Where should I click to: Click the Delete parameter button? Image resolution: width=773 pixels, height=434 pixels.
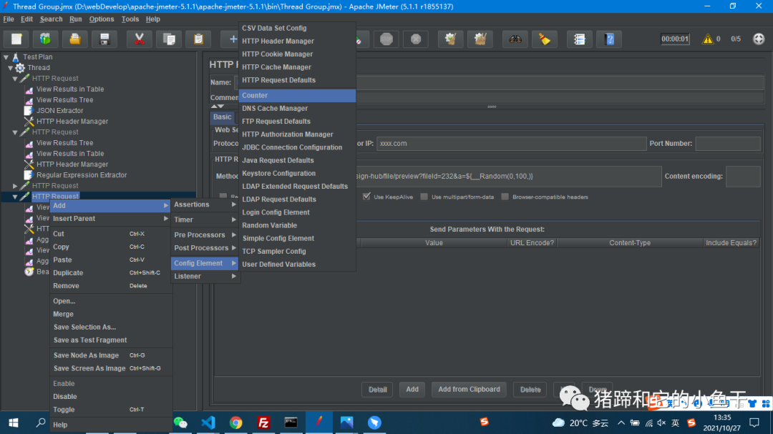(530, 390)
